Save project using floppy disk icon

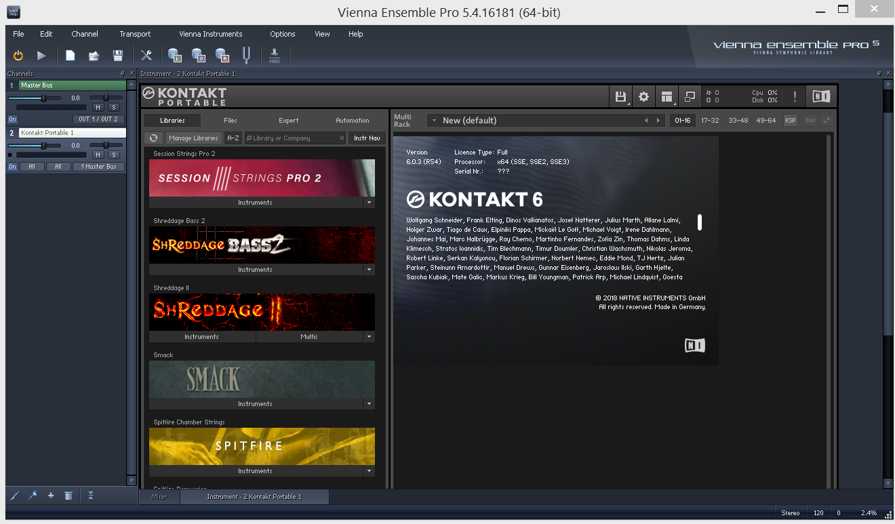(x=118, y=56)
